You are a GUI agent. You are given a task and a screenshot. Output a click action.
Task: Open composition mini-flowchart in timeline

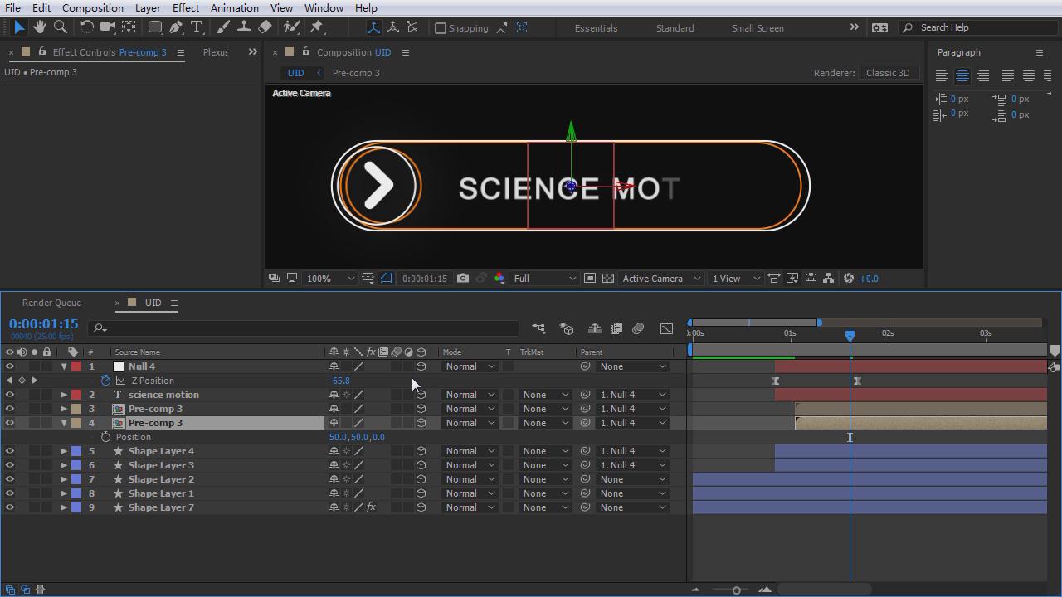(538, 329)
